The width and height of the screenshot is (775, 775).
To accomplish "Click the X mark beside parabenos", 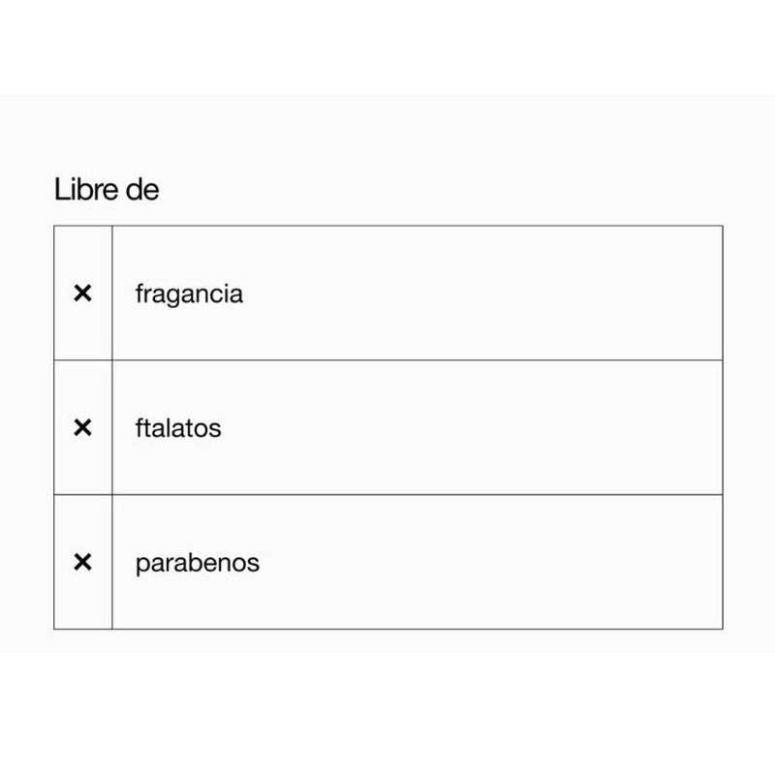I will click(x=82, y=562).
